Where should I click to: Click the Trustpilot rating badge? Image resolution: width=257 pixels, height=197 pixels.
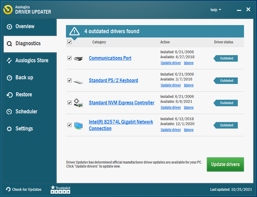[x=60, y=189]
